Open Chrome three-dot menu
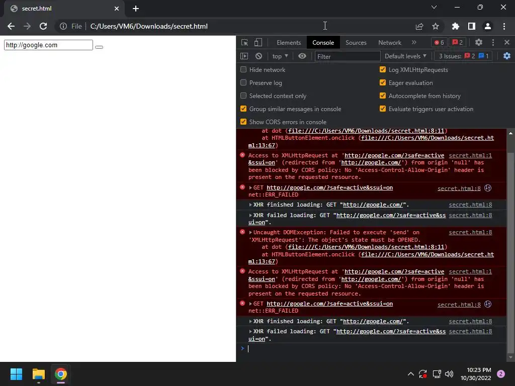The width and height of the screenshot is (515, 386). pos(504,26)
